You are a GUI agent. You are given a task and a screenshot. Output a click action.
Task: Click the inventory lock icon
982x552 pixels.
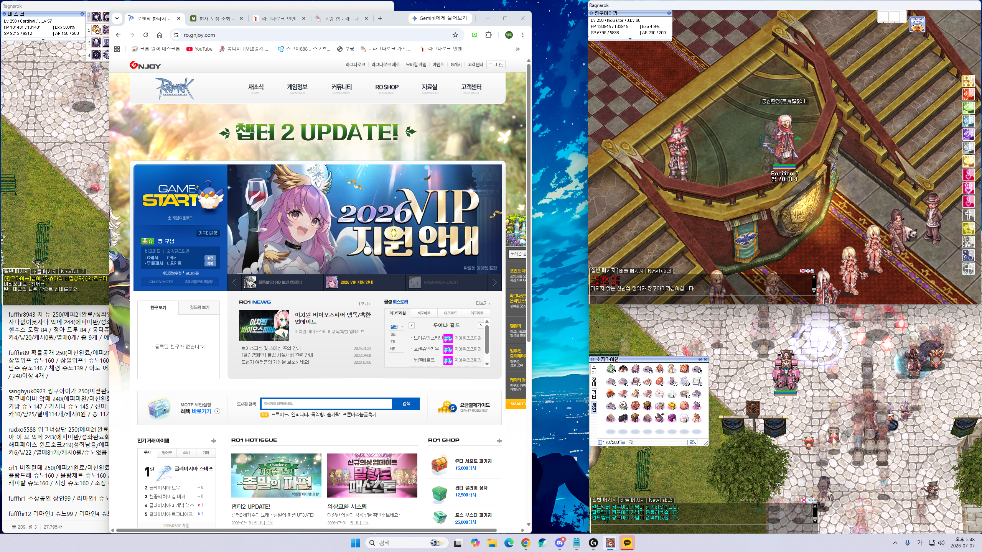[623, 442]
